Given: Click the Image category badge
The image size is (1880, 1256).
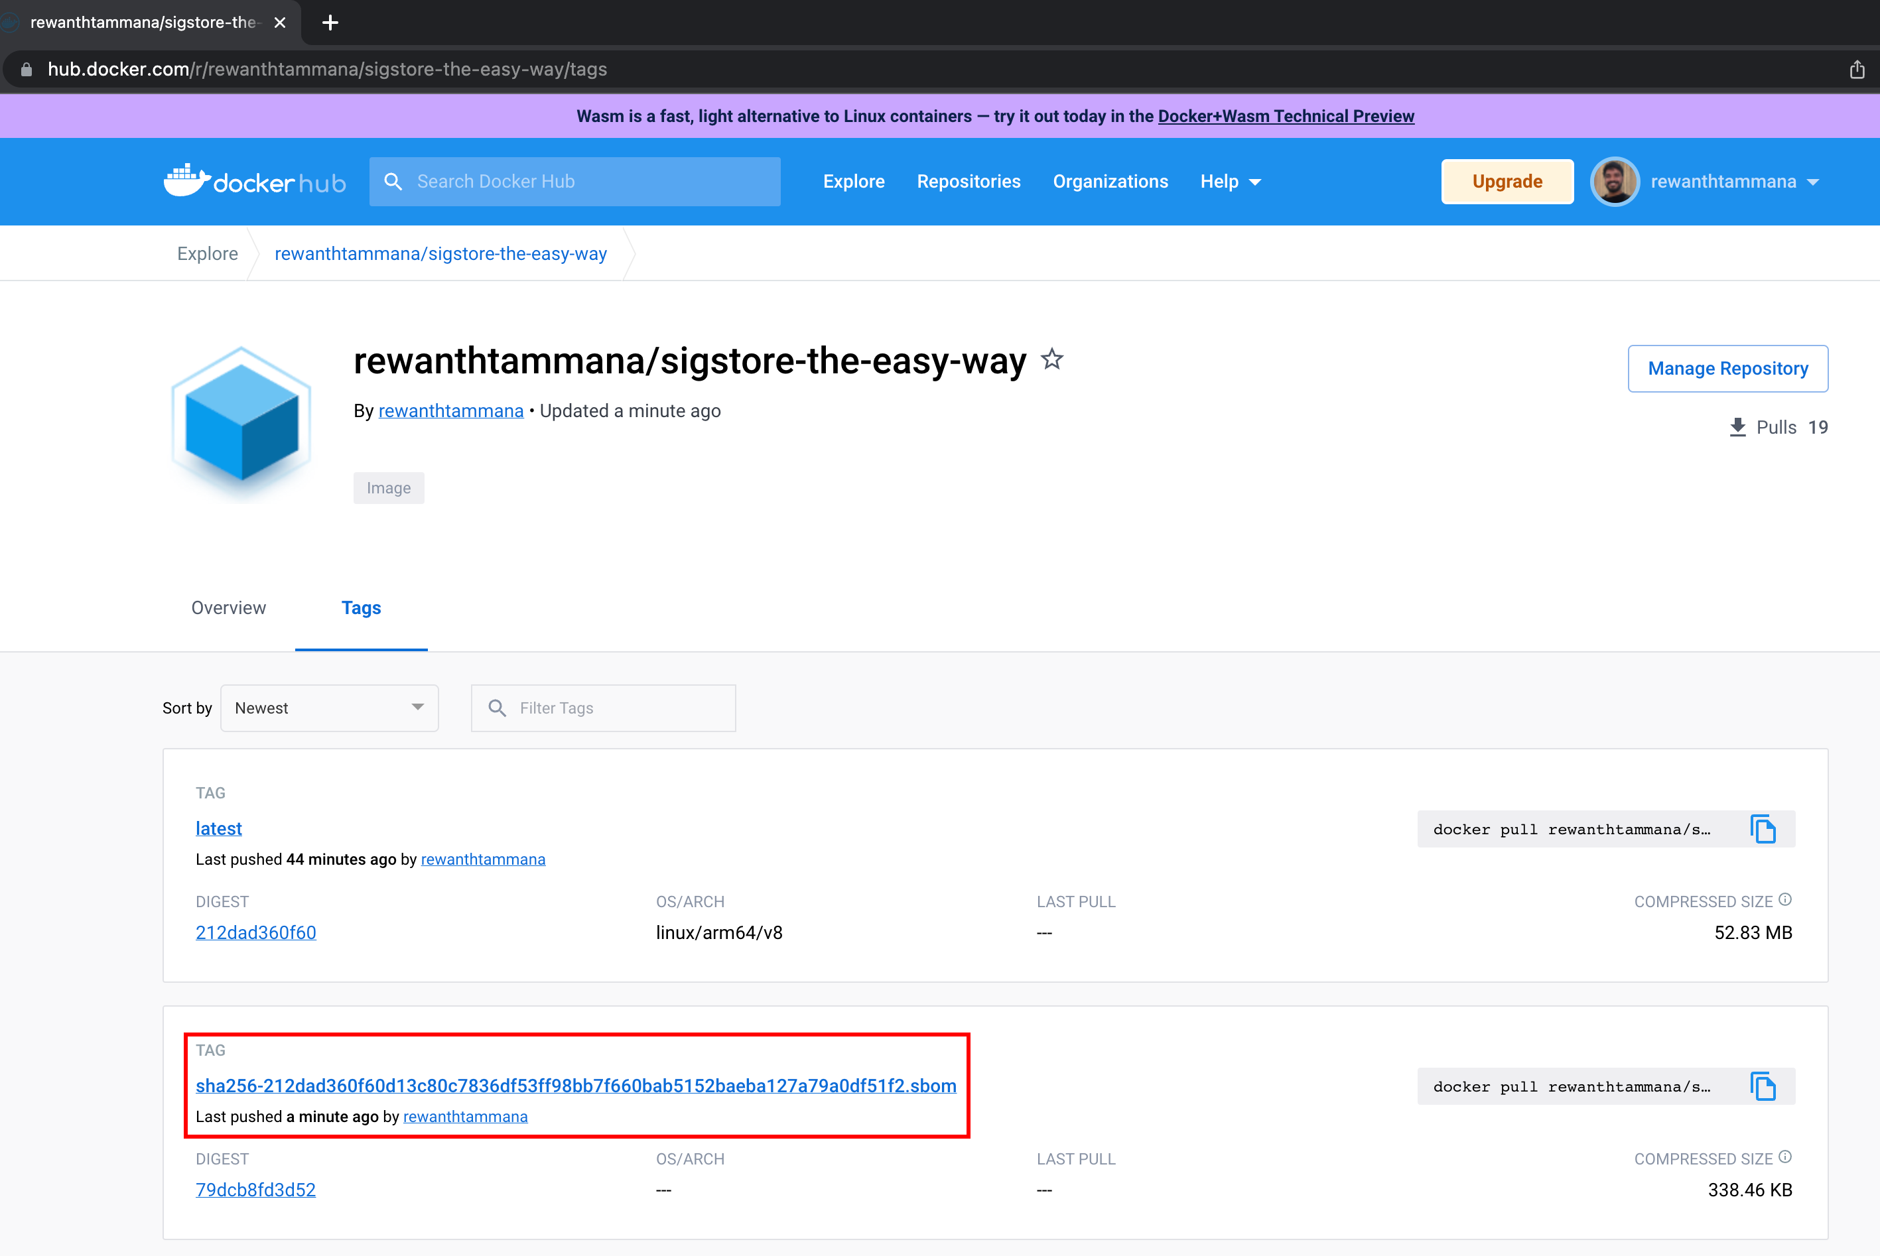Looking at the screenshot, I should click(x=389, y=488).
